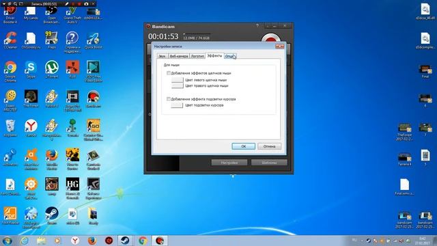Cancel dialog with Отмена button

[269, 146]
